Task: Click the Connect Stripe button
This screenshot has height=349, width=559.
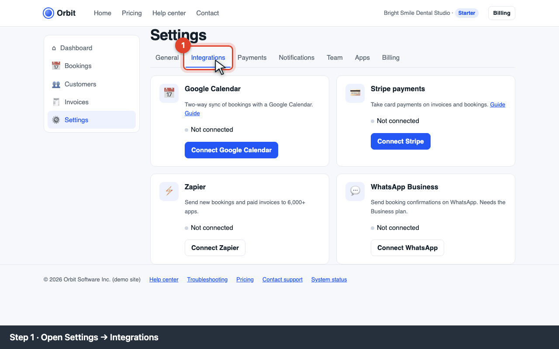Action: 400,141
